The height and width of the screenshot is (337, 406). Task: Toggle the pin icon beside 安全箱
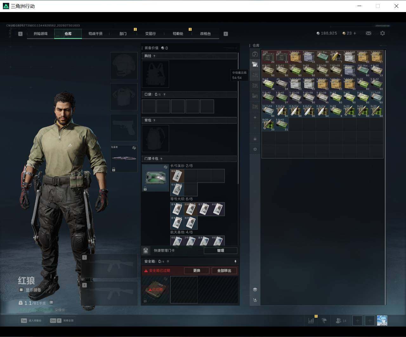tap(235, 262)
